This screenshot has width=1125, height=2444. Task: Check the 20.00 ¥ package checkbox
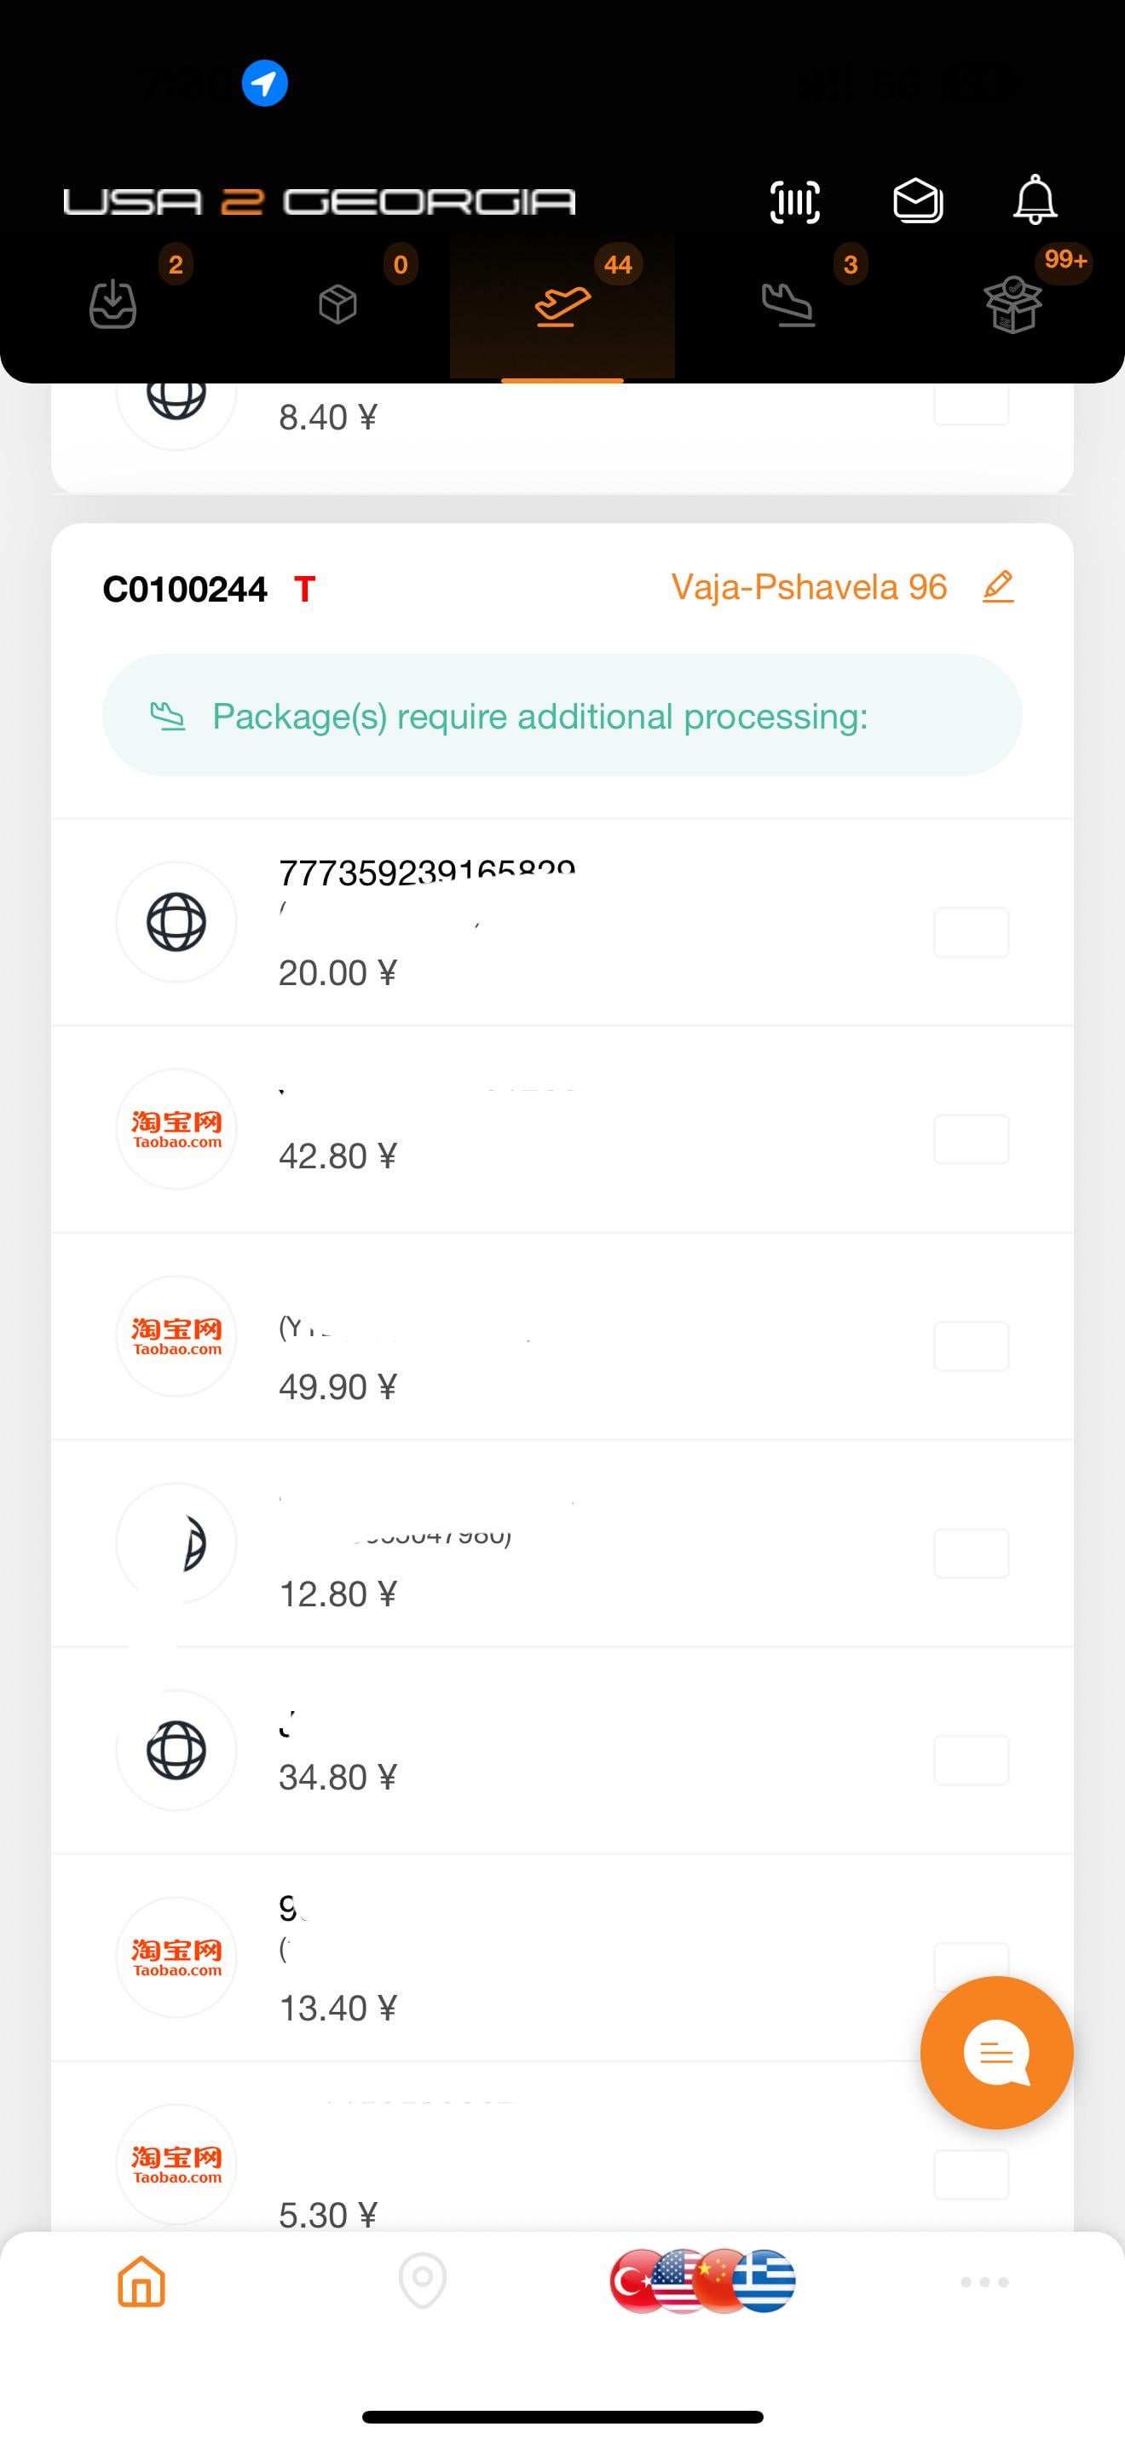pyautogui.click(x=971, y=931)
